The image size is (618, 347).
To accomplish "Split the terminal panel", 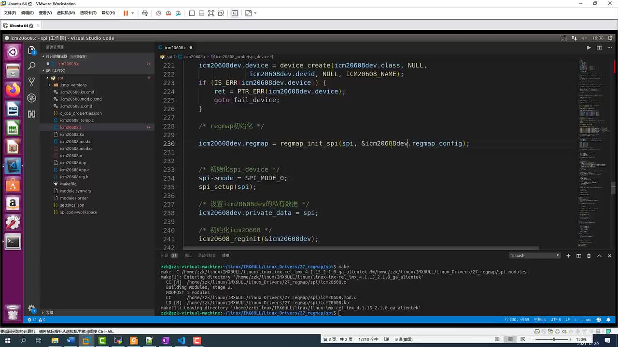I will [578, 255].
